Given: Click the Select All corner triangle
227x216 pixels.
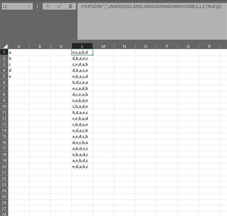Looking at the screenshot, I should (5, 46).
